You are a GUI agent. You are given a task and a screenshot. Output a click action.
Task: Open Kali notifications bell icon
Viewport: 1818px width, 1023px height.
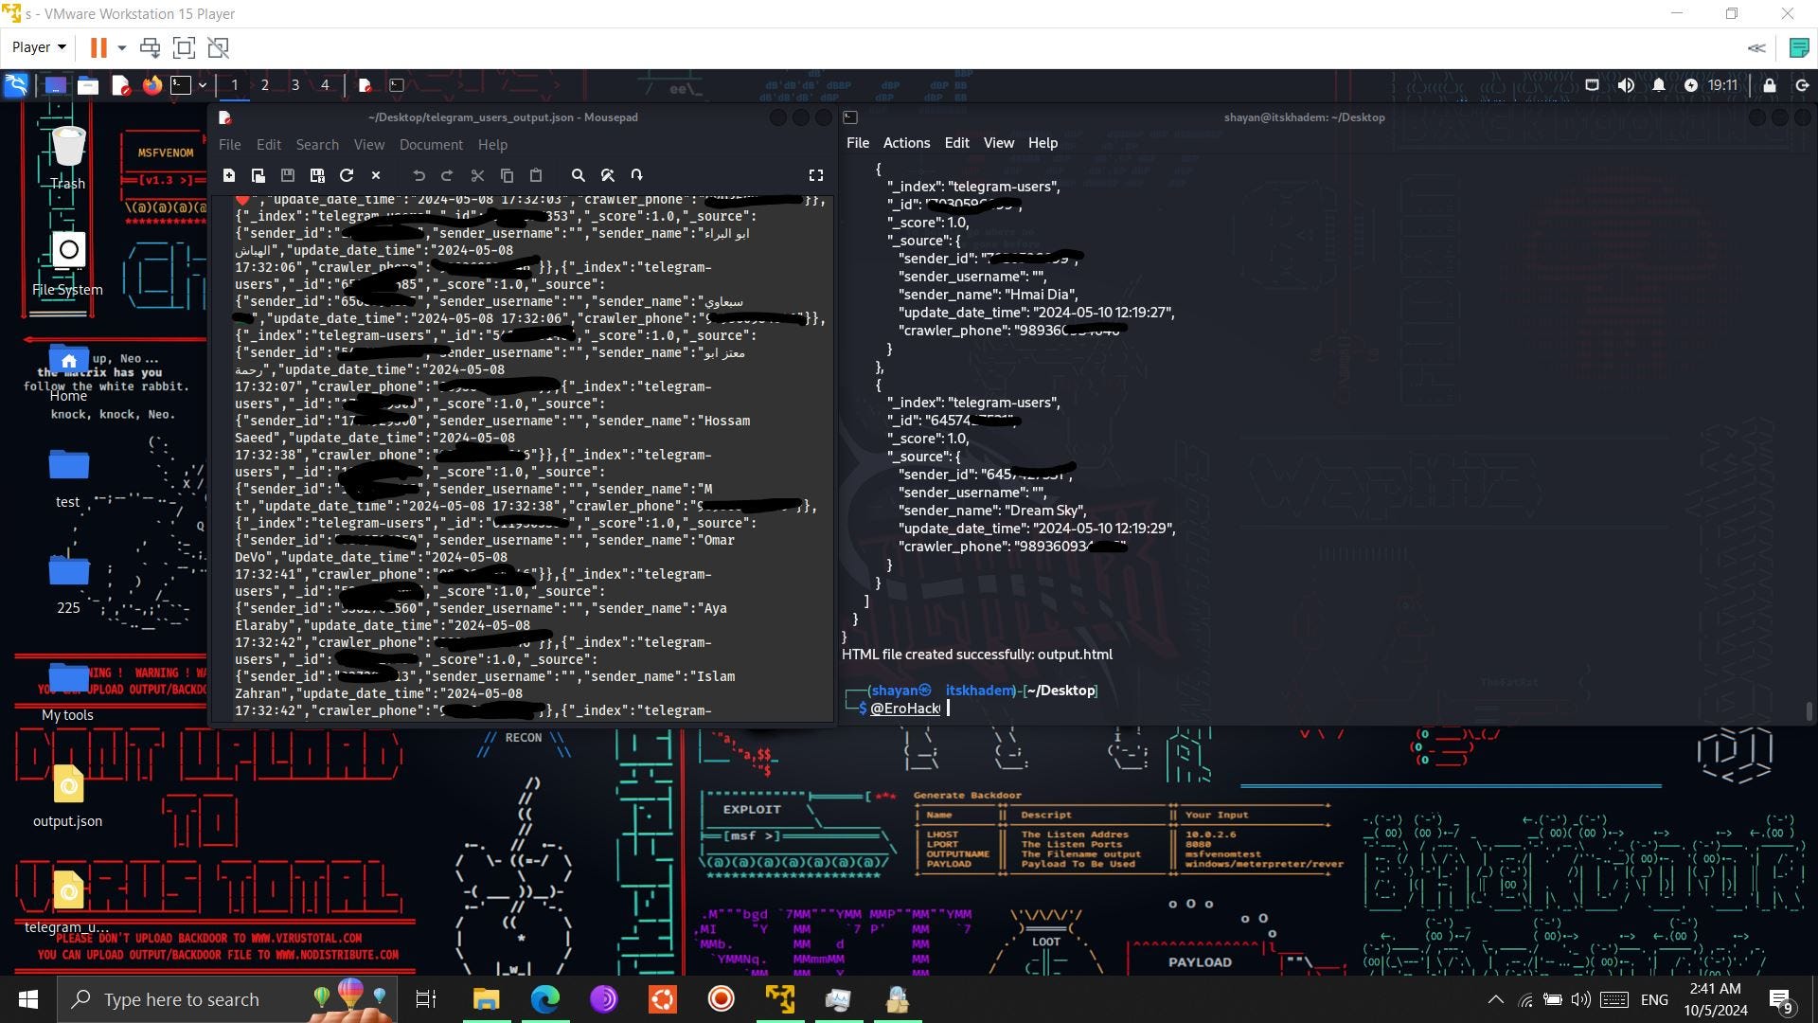click(x=1659, y=85)
